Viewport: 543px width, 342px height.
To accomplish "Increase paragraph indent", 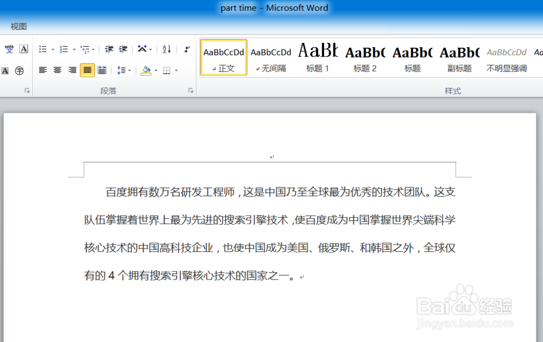I will click(x=123, y=49).
